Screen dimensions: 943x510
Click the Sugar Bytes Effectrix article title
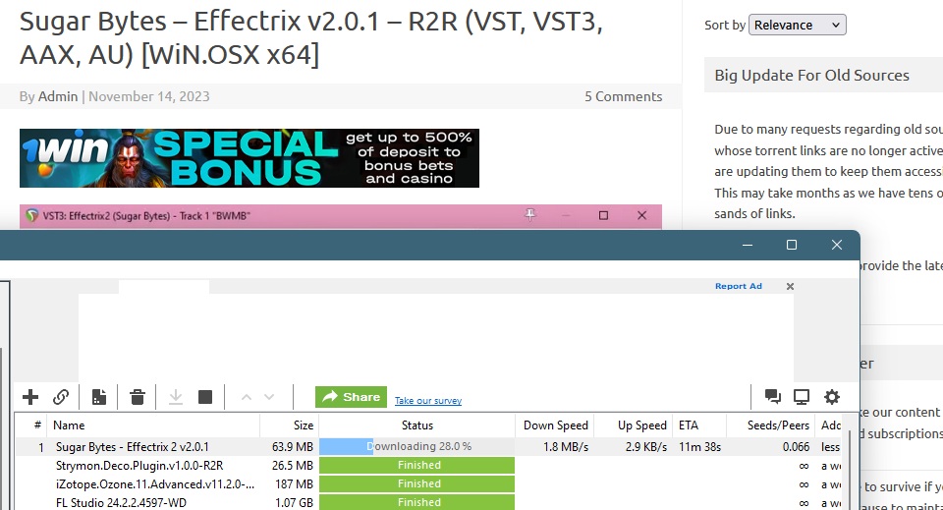click(310, 38)
